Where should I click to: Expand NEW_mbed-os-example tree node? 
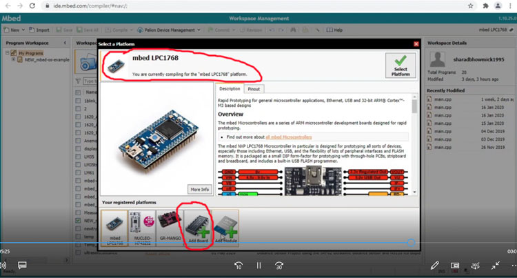click(13, 60)
